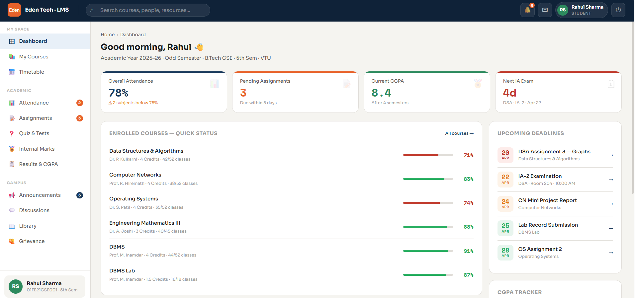This screenshot has height=298, width=635.
Task: Click the Eden logo icon
Action: [x=14, y=10]
